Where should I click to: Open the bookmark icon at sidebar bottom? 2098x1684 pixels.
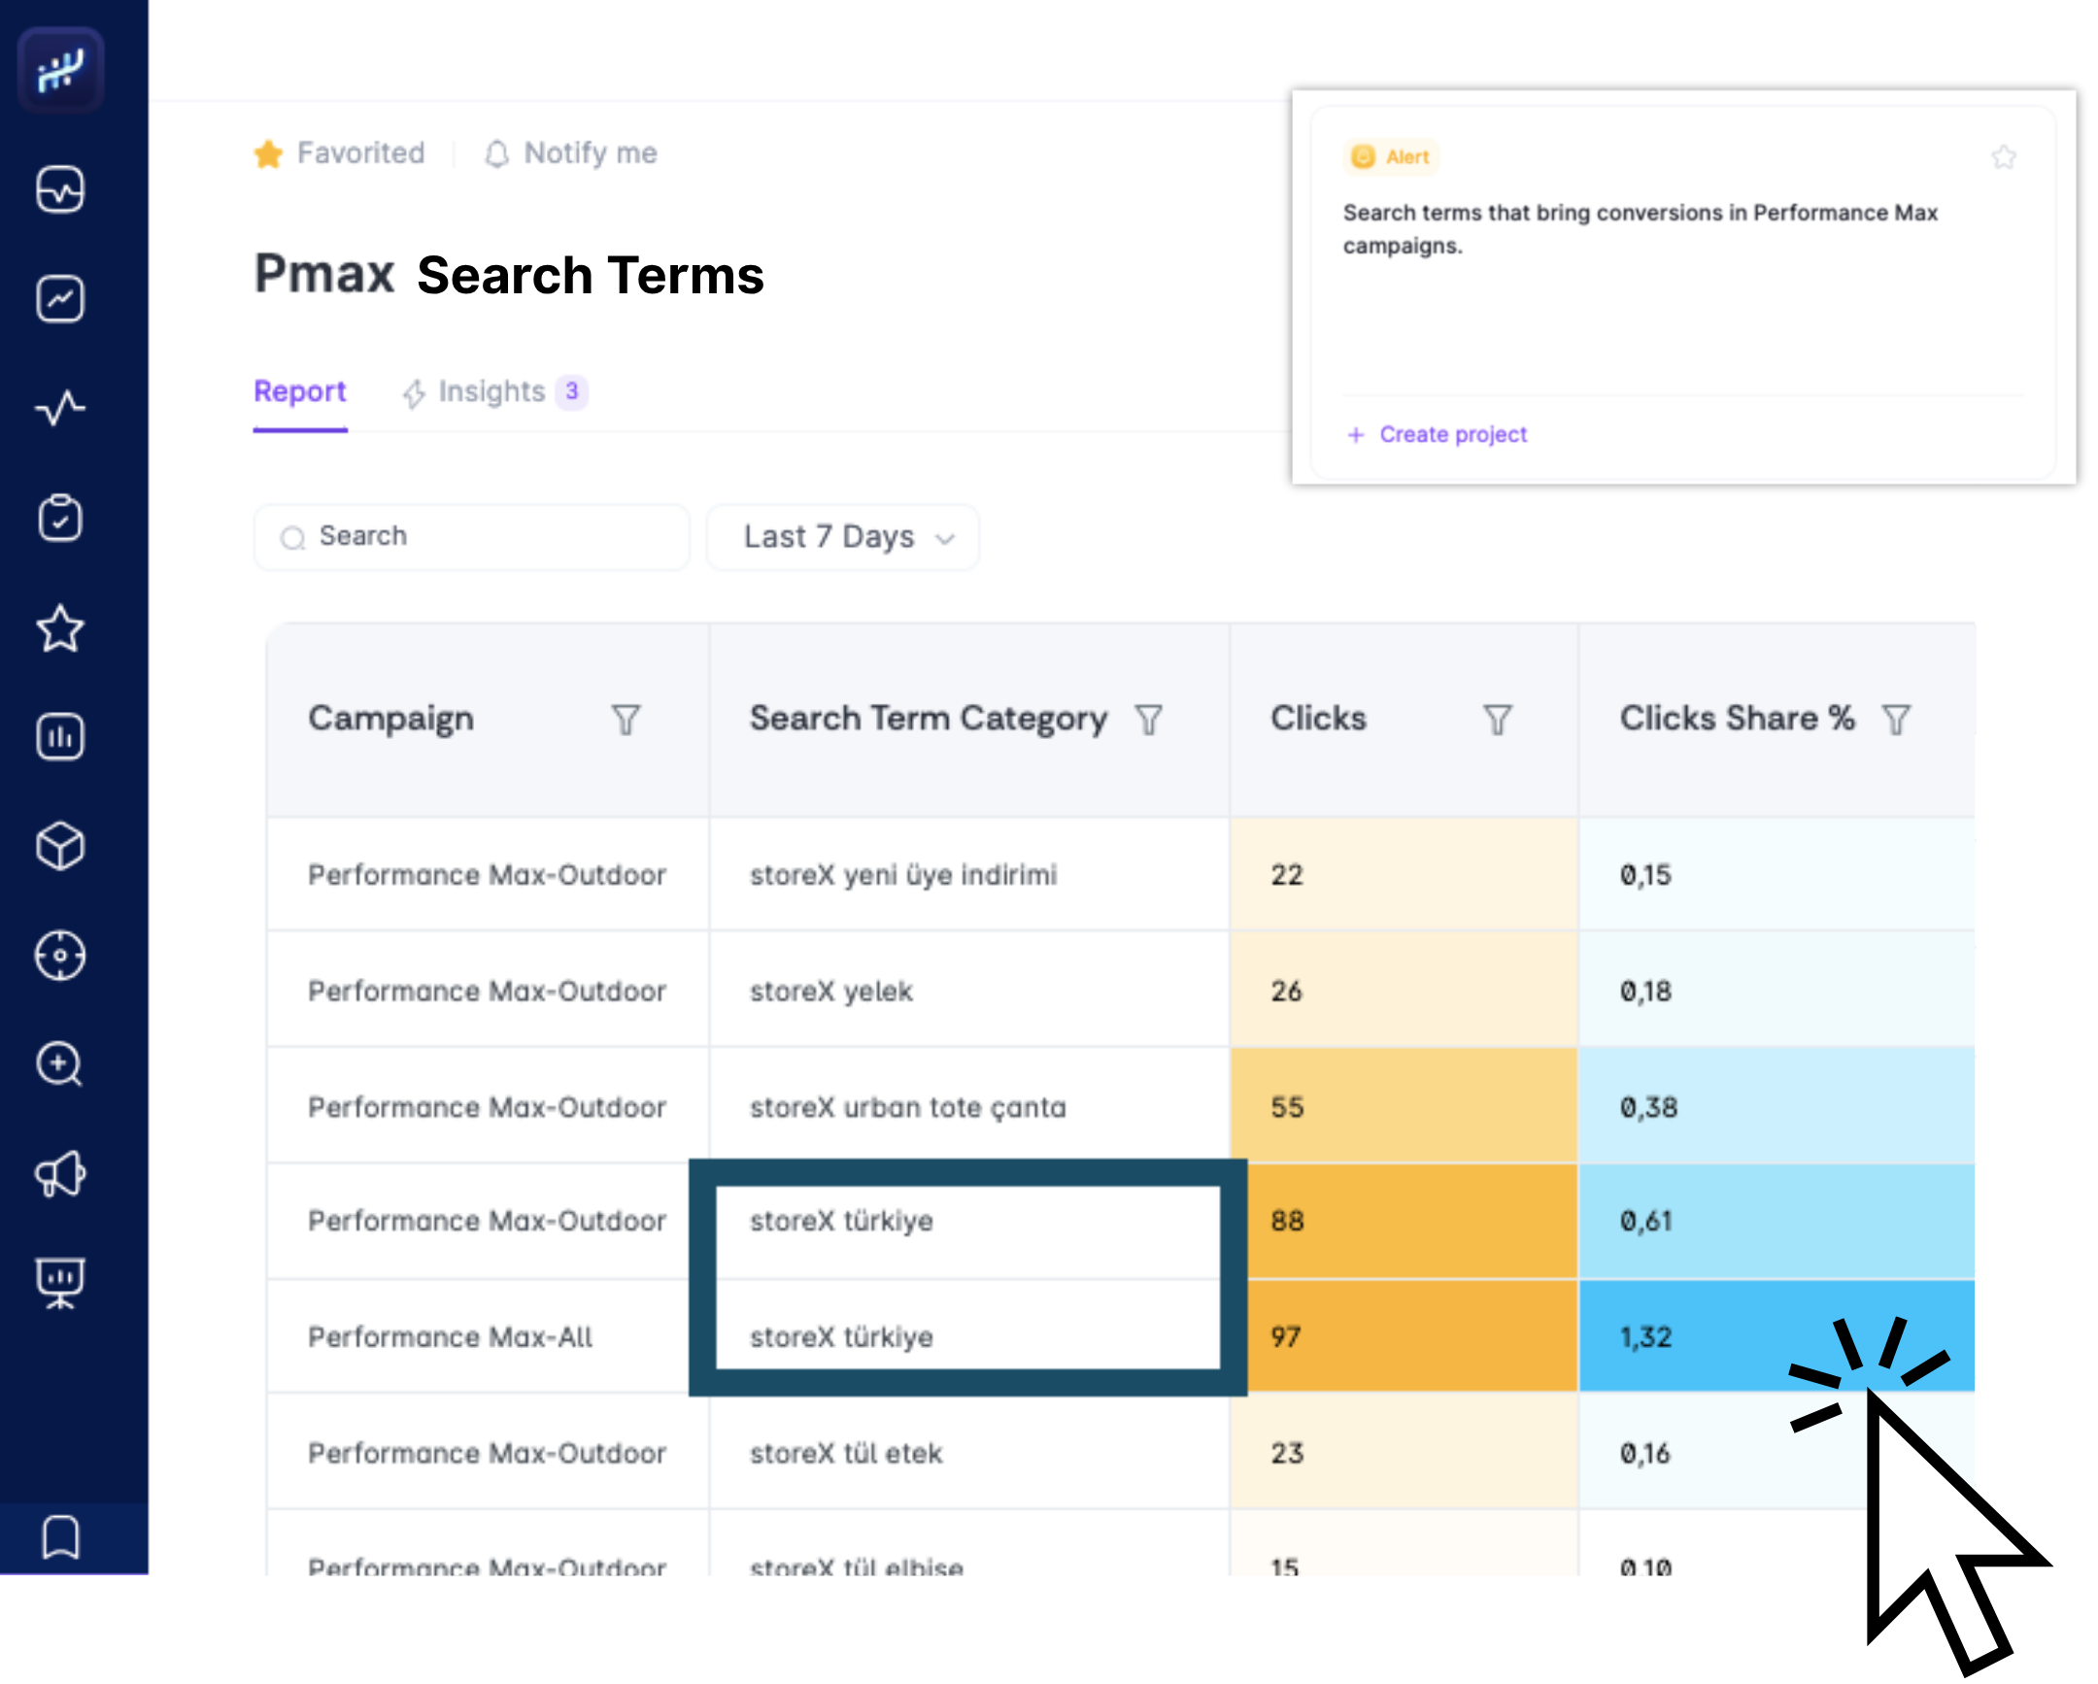pos(60,1537)
